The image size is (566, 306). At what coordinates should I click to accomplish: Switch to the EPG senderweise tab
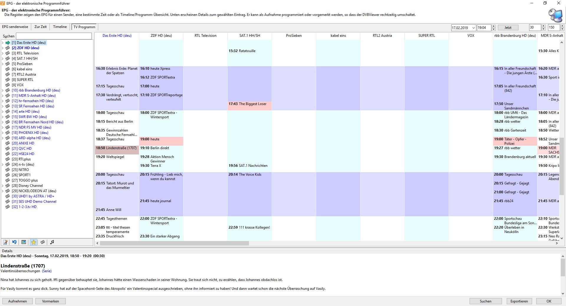point(15,27)
